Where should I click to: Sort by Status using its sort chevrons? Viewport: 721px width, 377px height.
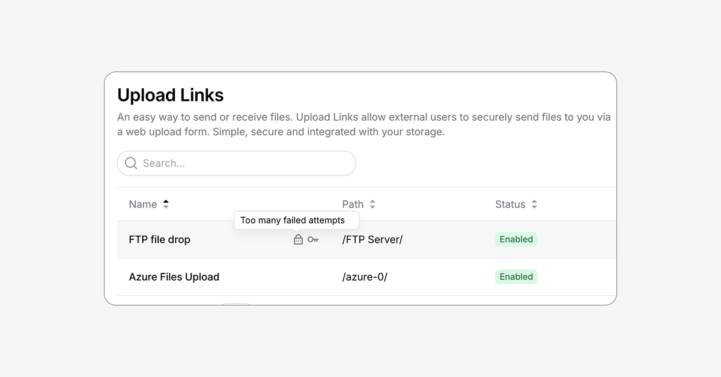pos(534,204)
